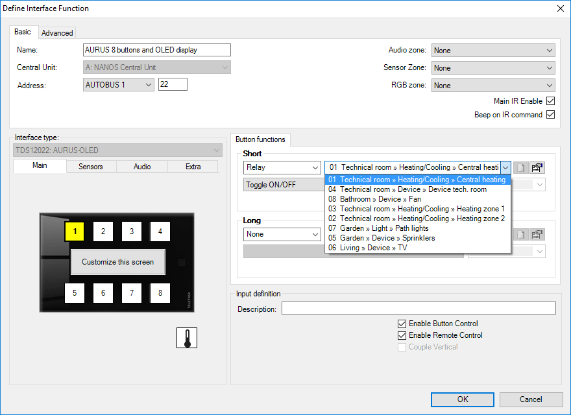Image resolution: width=571 pixels, height=415 pixels.
Task: Toggle Enable Remote Control checkbox
Action: pos(402,335)
